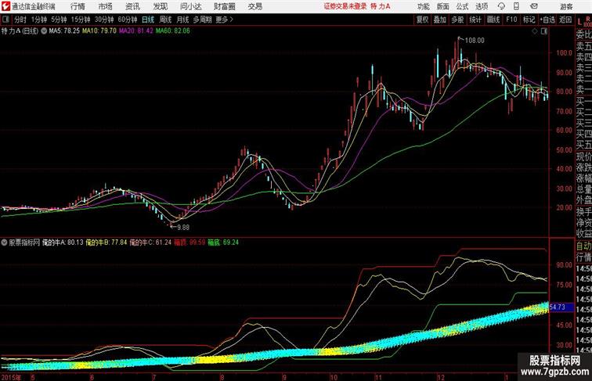Open the 发现 menu
The width and height of the screenshot is (592, 381).
[160, 6]
